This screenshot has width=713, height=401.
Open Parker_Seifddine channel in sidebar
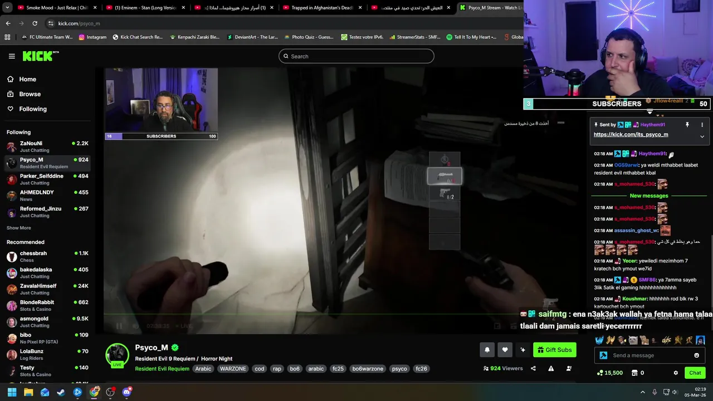click(47, 179)
